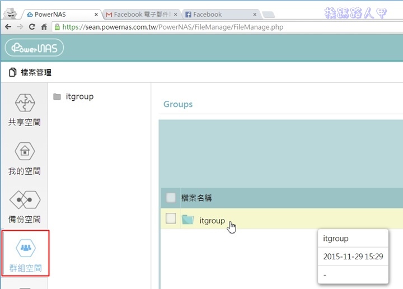This screenshot has width=403, height=289.
Task: Open the 共享空間 shared space icon
Action: [24, 104]
